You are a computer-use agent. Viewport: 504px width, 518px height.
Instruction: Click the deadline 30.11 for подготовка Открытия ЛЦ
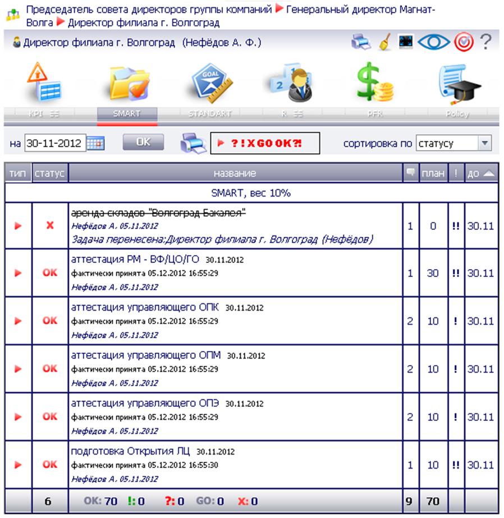tap(480, 465)
